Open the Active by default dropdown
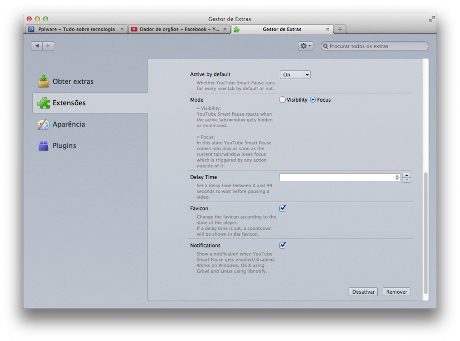The height and width of the screenshot is (341, 460). pyautogui.click(x=295, y=75)
